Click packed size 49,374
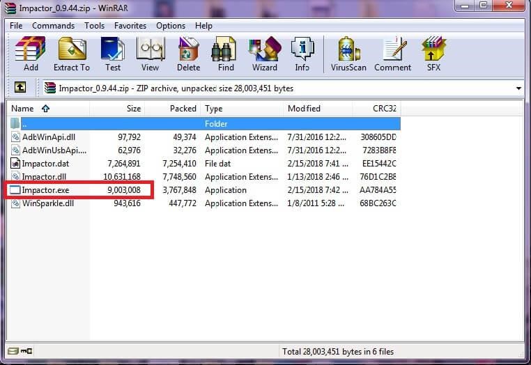 [x=185, y=137]
